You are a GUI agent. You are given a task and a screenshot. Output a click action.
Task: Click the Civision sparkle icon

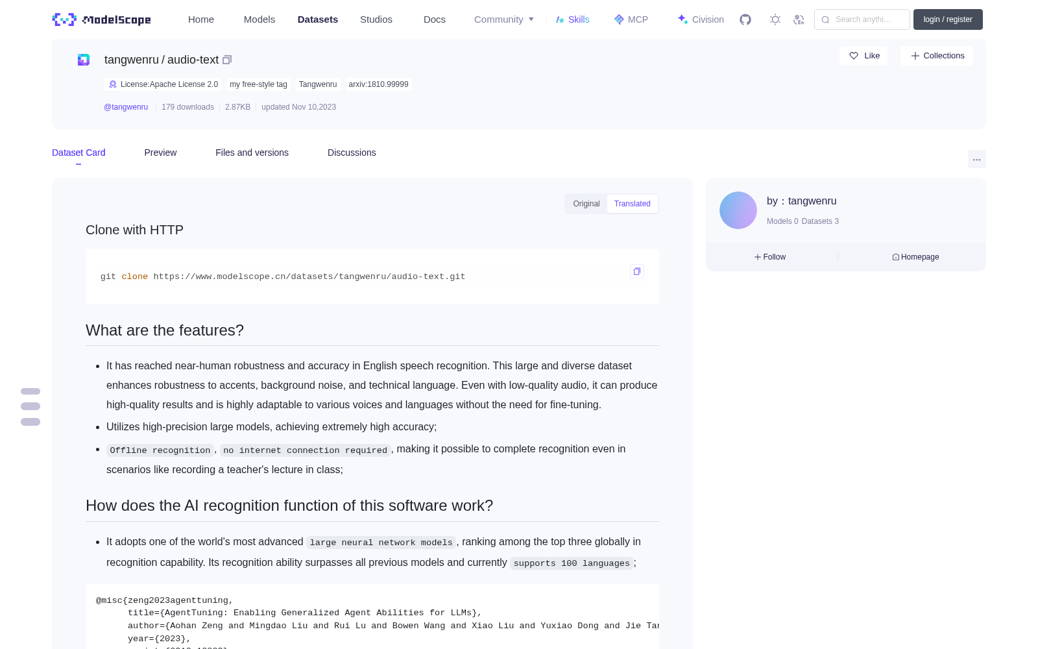click(682, 19)
